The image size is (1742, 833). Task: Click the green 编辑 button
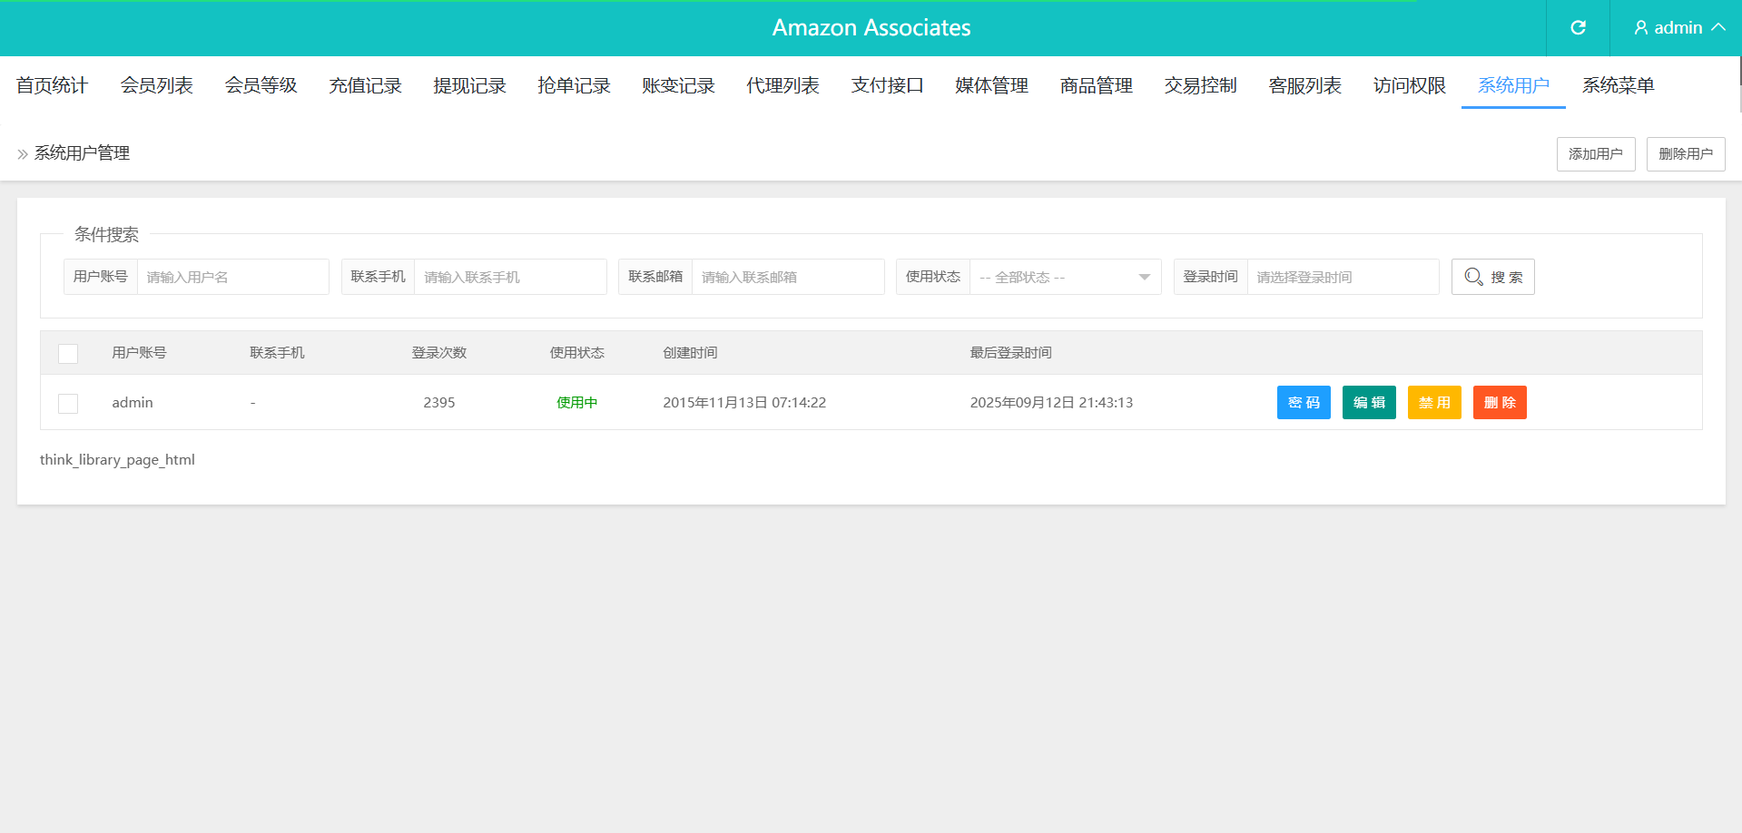(1368, 403)
